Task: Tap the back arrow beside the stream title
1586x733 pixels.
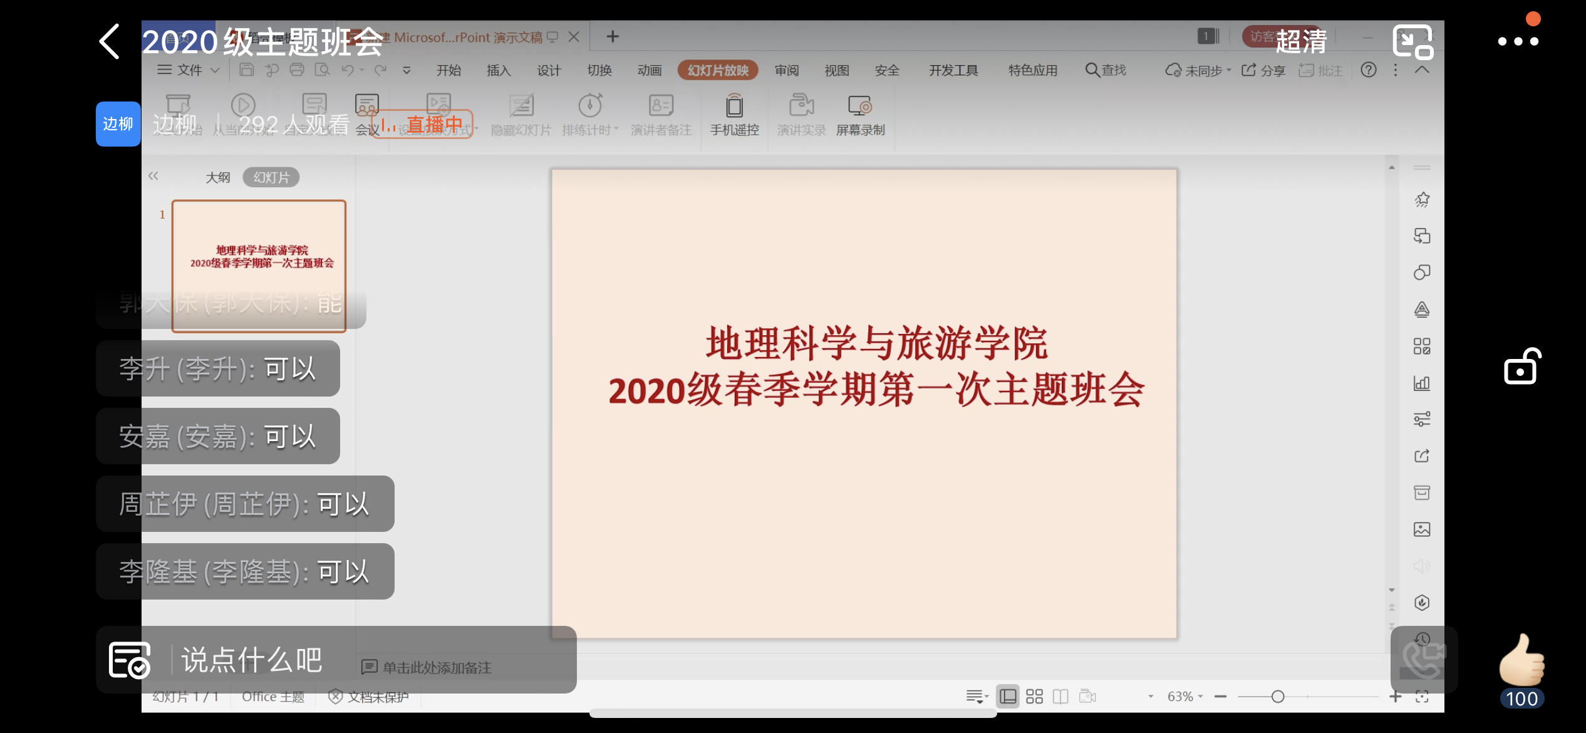Action: (110, 41)
